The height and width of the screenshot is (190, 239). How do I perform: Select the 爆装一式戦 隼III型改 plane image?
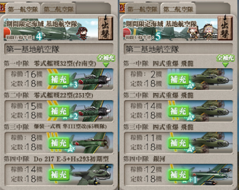pyautogui.click(x=91, y=143)
